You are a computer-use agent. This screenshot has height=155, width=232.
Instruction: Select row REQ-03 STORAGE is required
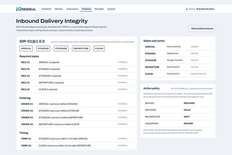tap(77, 76)
